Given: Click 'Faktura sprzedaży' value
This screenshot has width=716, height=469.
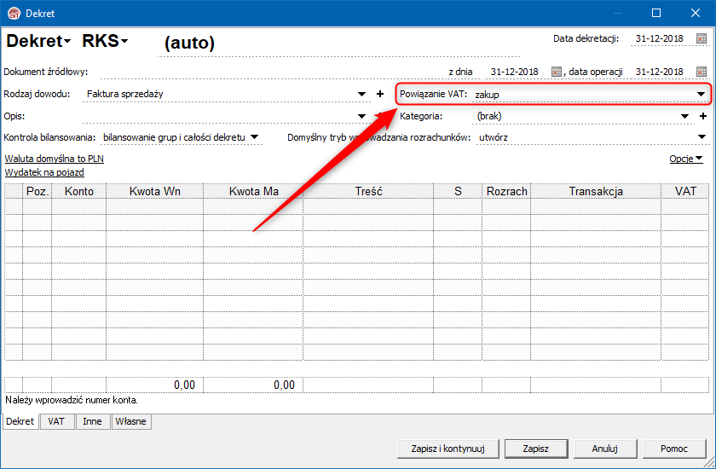Looking at the screenshot, I should [x=125, y=94].
